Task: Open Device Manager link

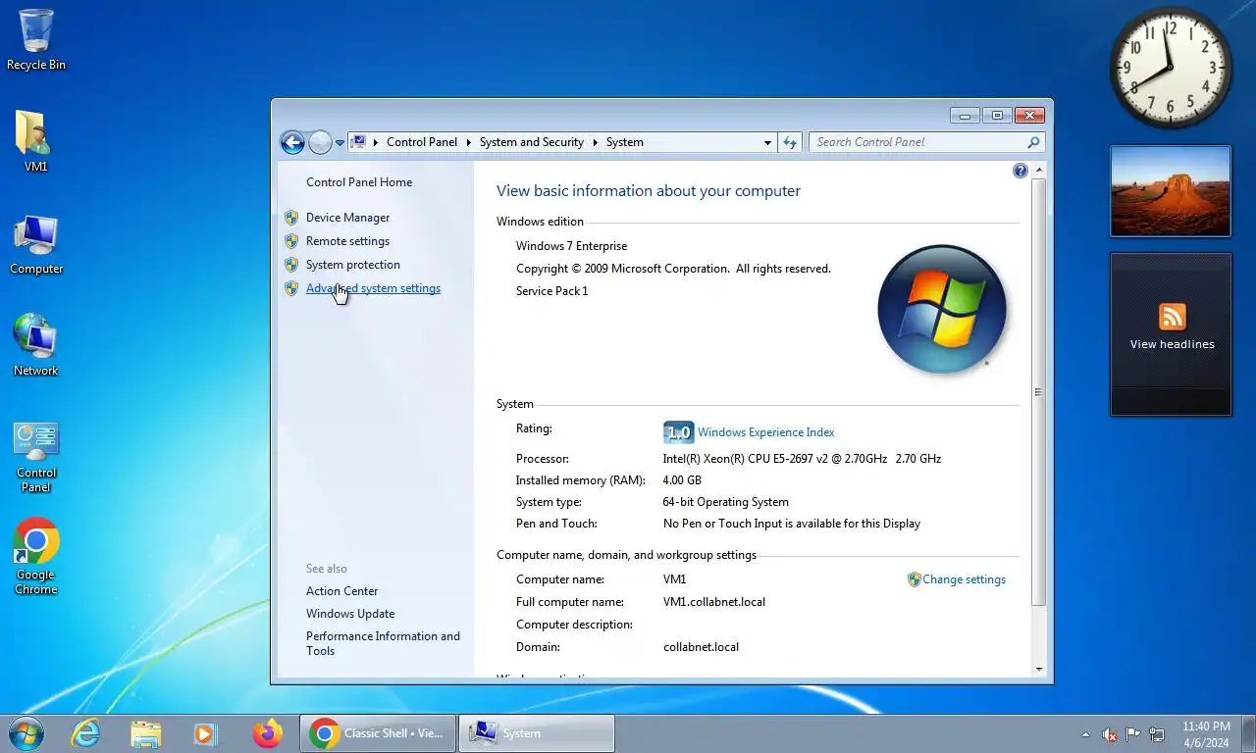Action: point(347,218)
